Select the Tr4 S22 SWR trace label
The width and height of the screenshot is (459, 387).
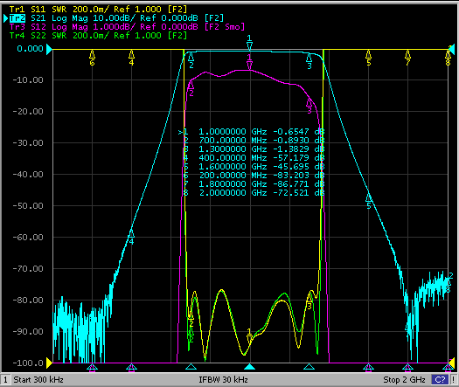(x=98, y=36)
